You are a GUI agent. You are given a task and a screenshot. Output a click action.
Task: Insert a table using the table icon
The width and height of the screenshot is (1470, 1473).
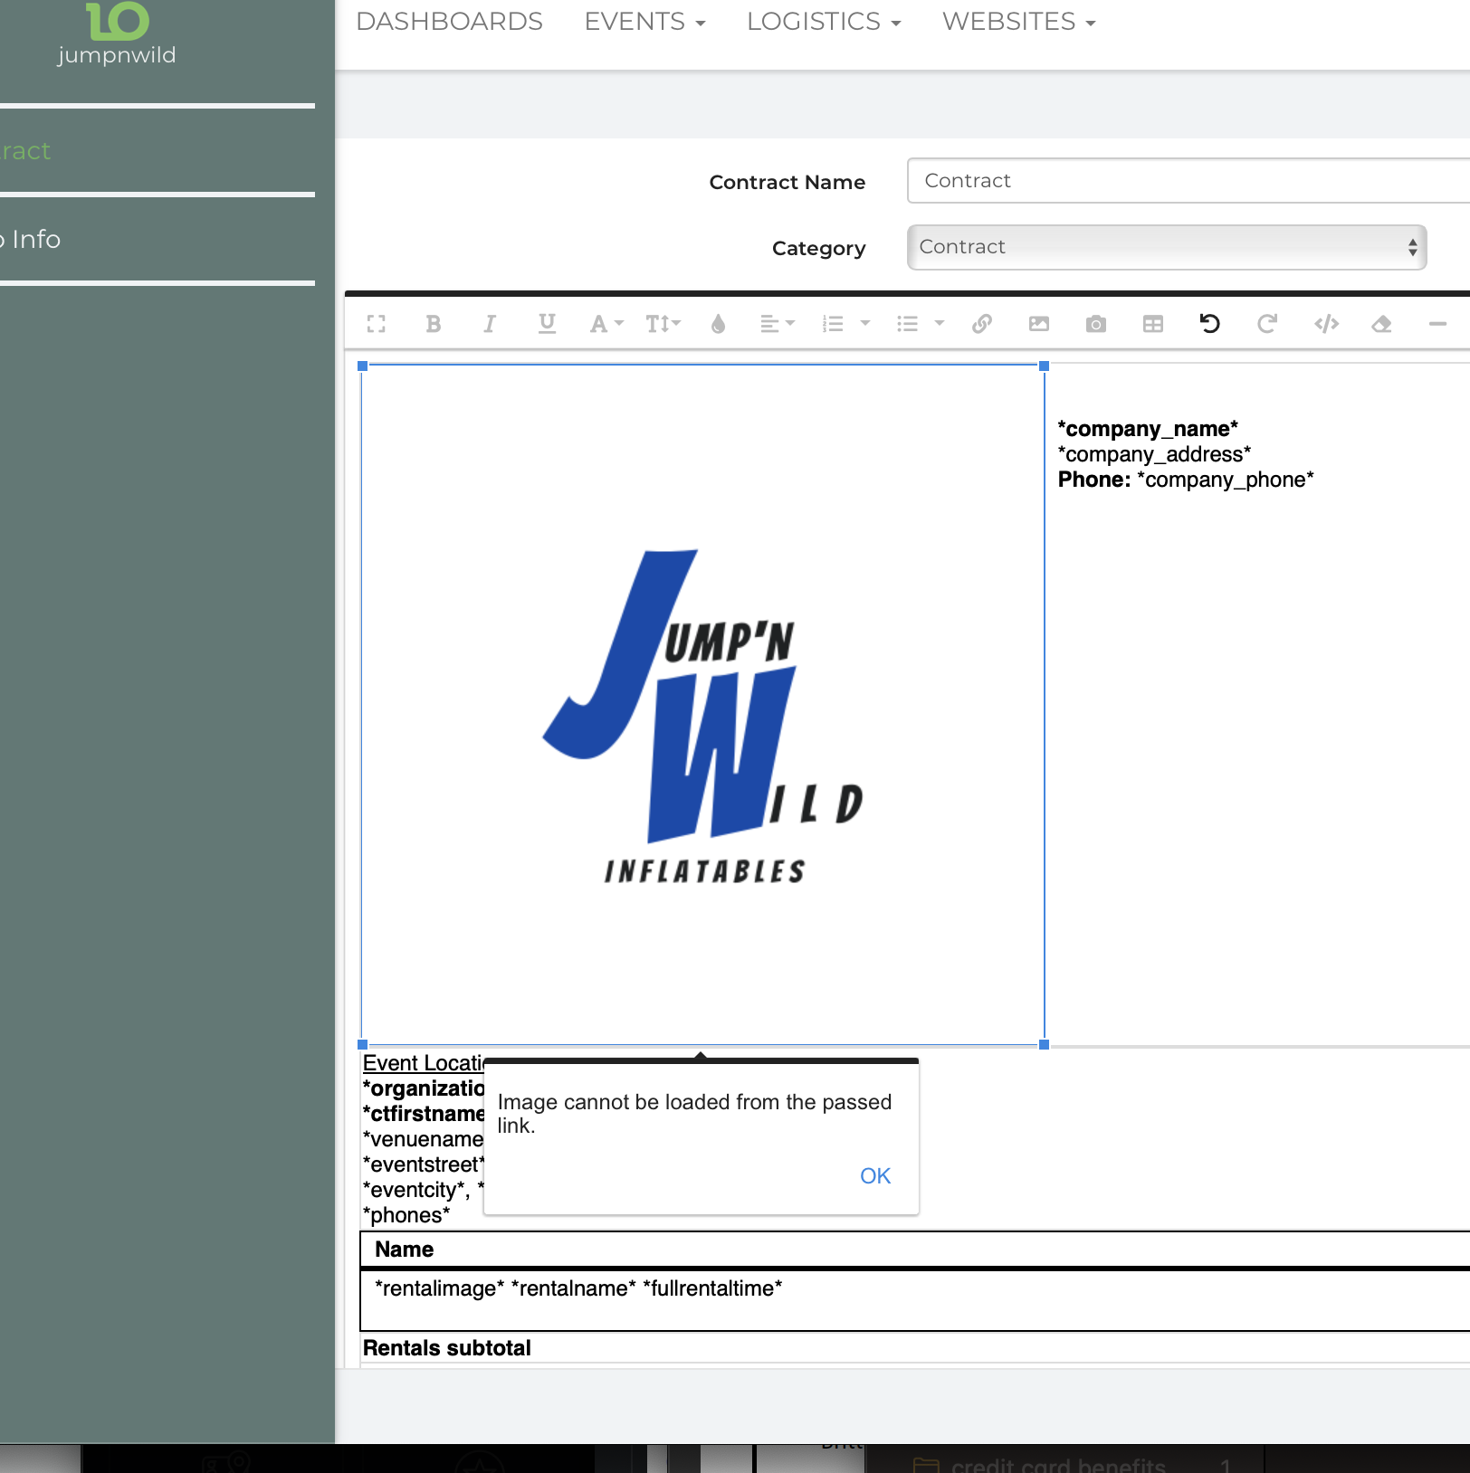(x=1153, y=324)
